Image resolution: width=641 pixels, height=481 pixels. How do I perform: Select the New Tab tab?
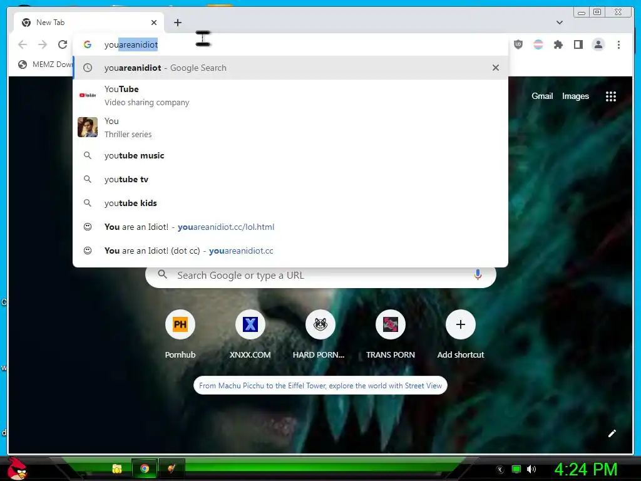coord(89,23)
